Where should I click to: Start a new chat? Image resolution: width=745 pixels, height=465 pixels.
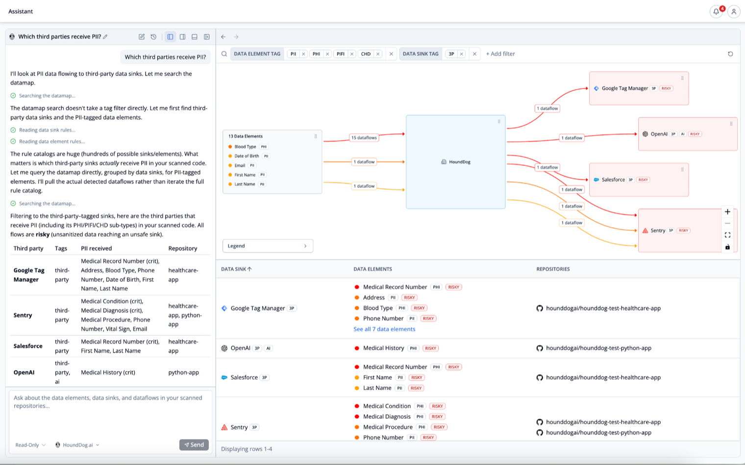[x=142, y=37]
